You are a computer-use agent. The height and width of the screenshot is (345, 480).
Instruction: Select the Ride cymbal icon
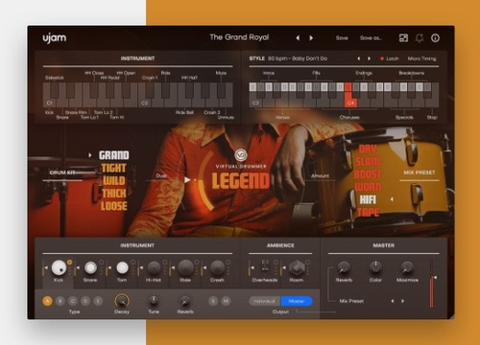[x=185, y=267]
